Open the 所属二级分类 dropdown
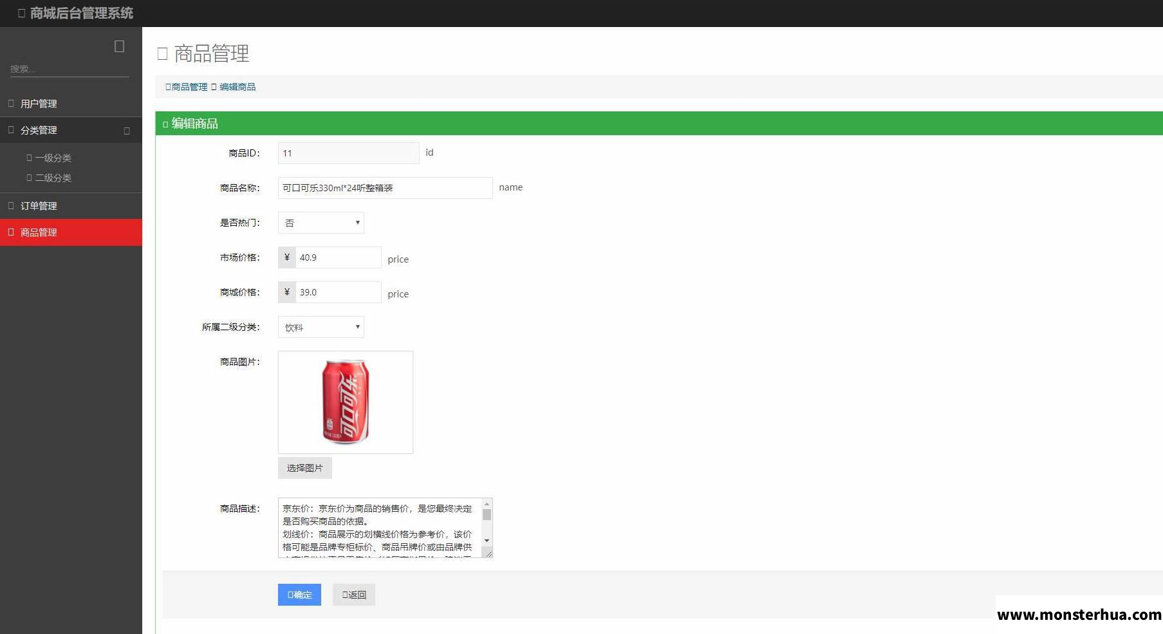Viewport: 1163px width, 634px height. point(321,327)
